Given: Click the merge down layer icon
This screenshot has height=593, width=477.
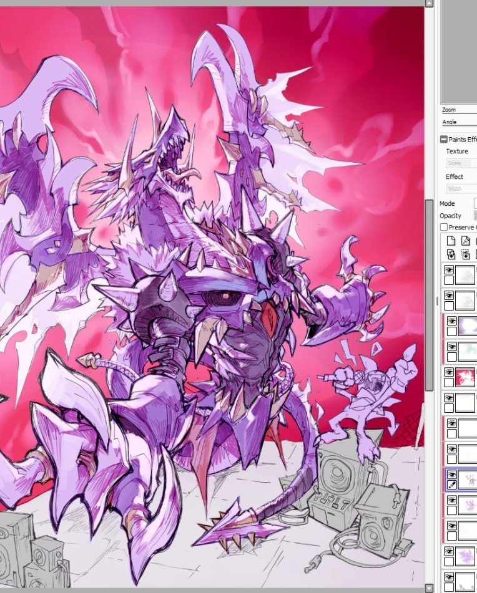Looking at the screenshot, I should pos(466,254).
